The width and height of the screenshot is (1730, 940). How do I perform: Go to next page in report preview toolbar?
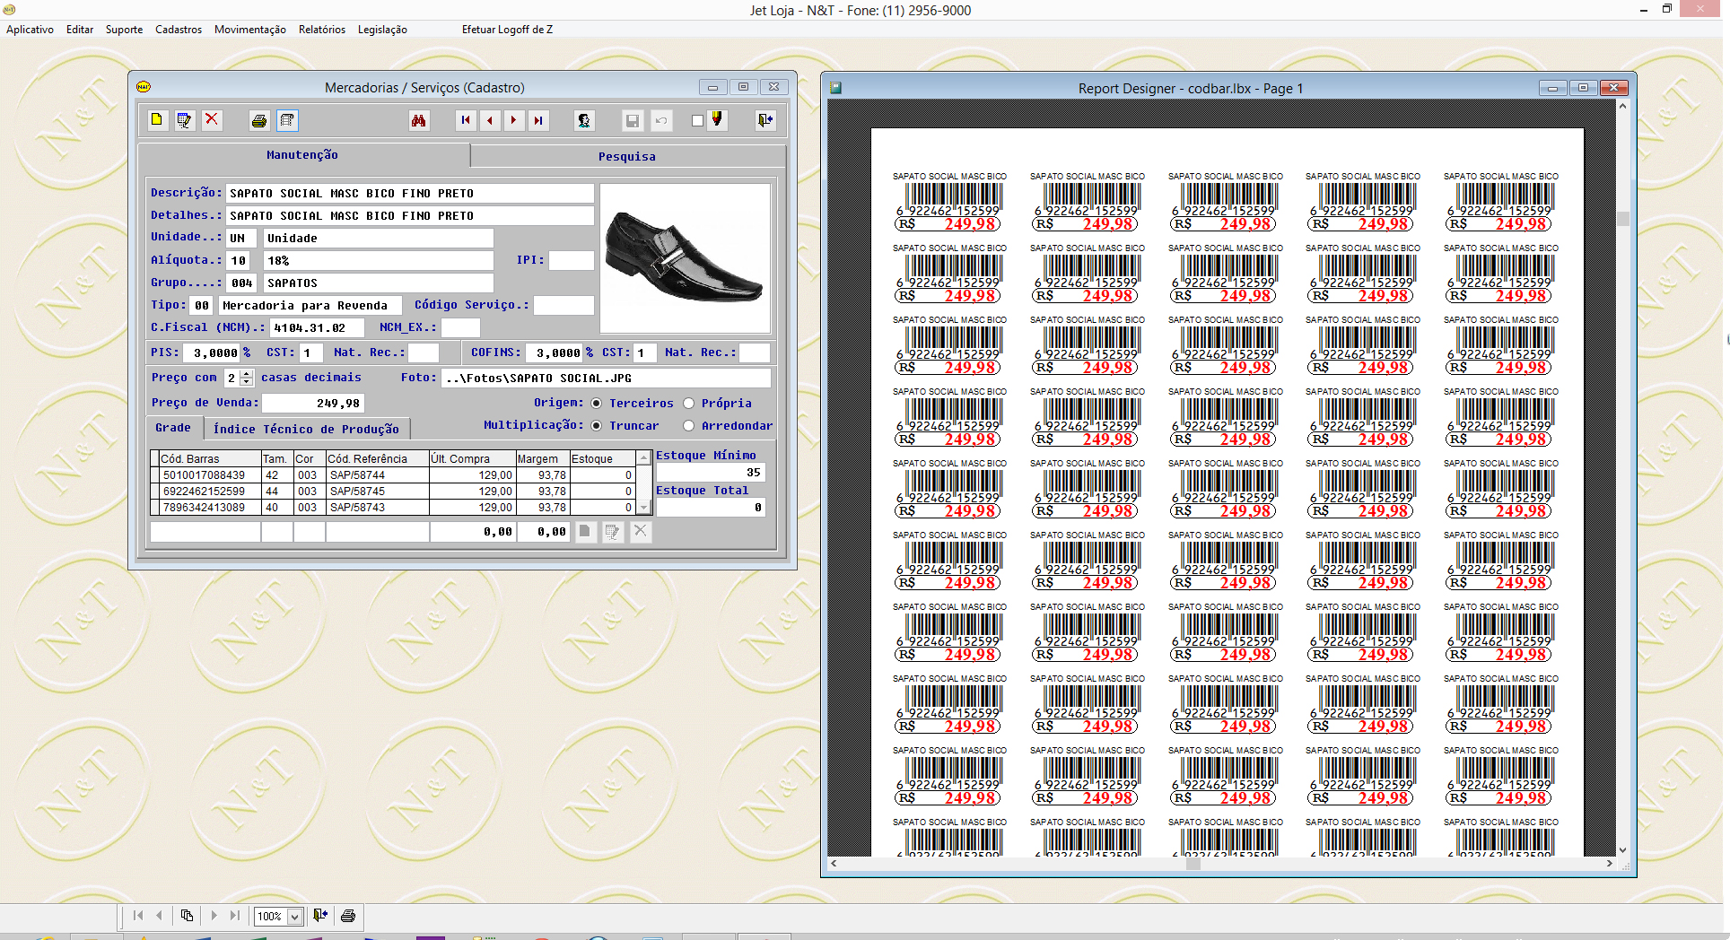coord(214,916)
